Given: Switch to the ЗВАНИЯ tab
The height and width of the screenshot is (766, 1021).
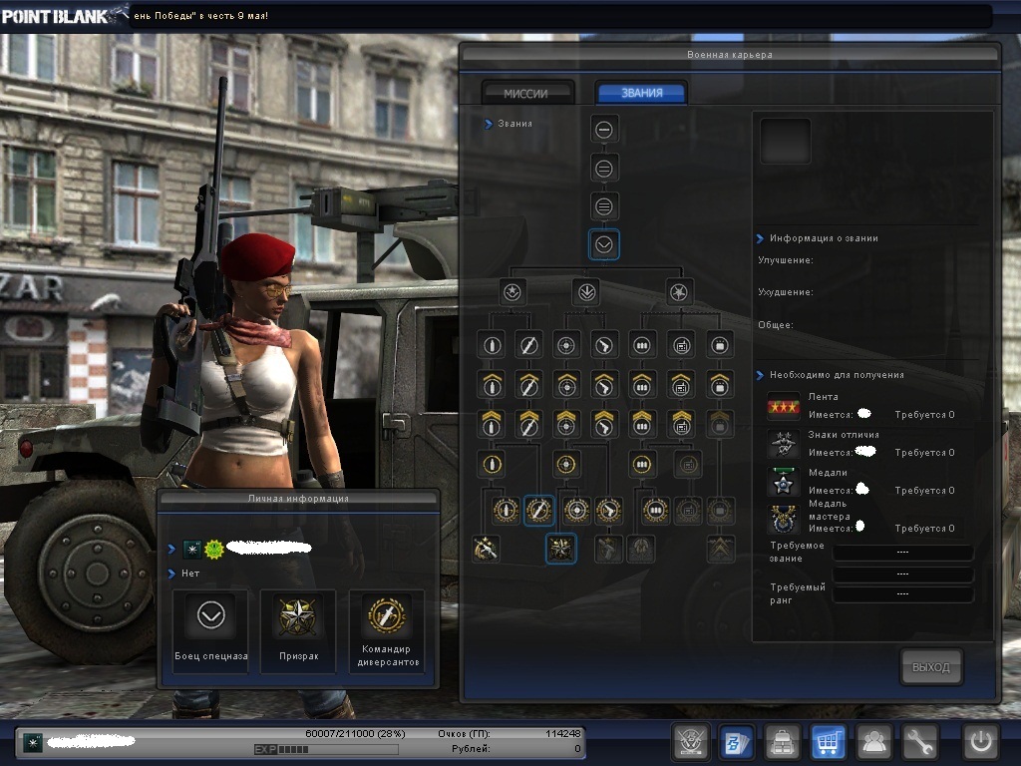Looking at the screenshot, I should tap(641, 93).
